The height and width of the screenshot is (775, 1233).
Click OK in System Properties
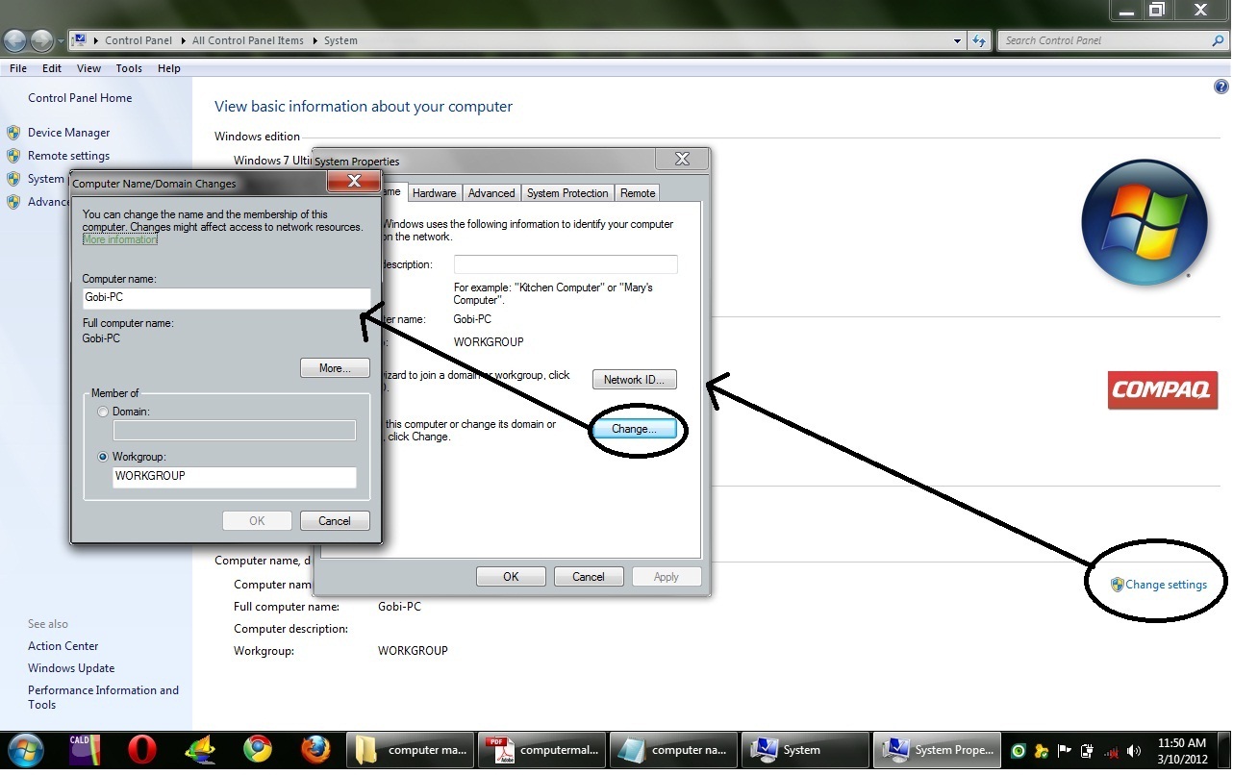point(511,577)
